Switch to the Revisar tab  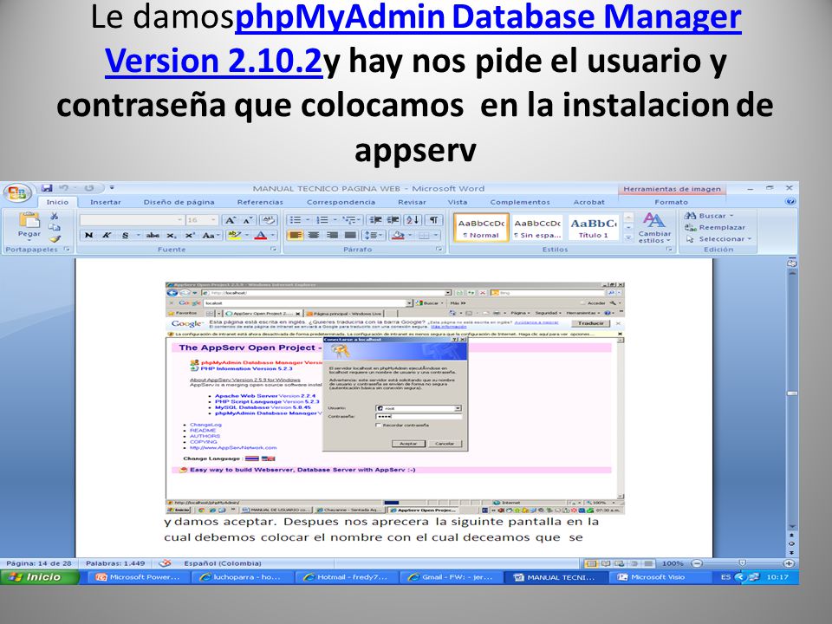coord(412,202)
